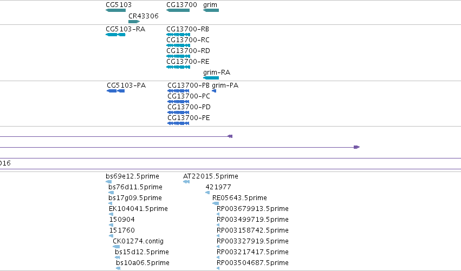Select the bs76d11.5prime EST label

click(135, 187)
